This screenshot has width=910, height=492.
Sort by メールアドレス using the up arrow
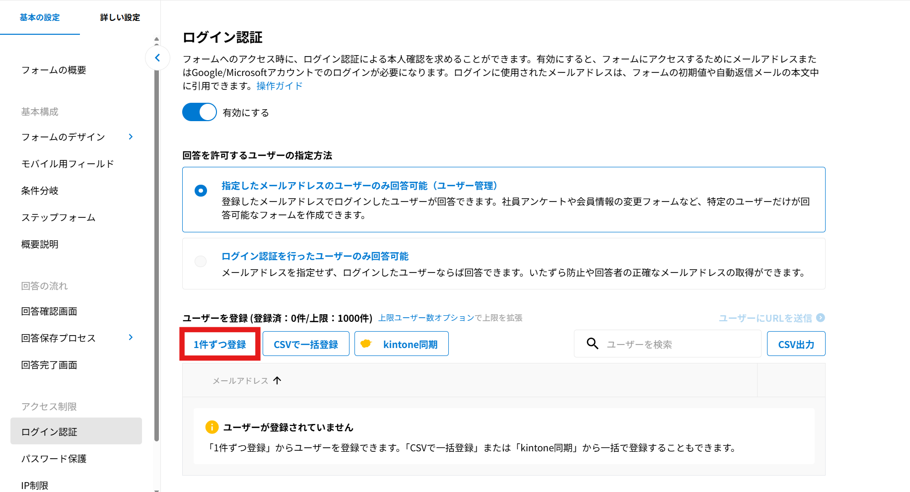(x=277, y=380)
